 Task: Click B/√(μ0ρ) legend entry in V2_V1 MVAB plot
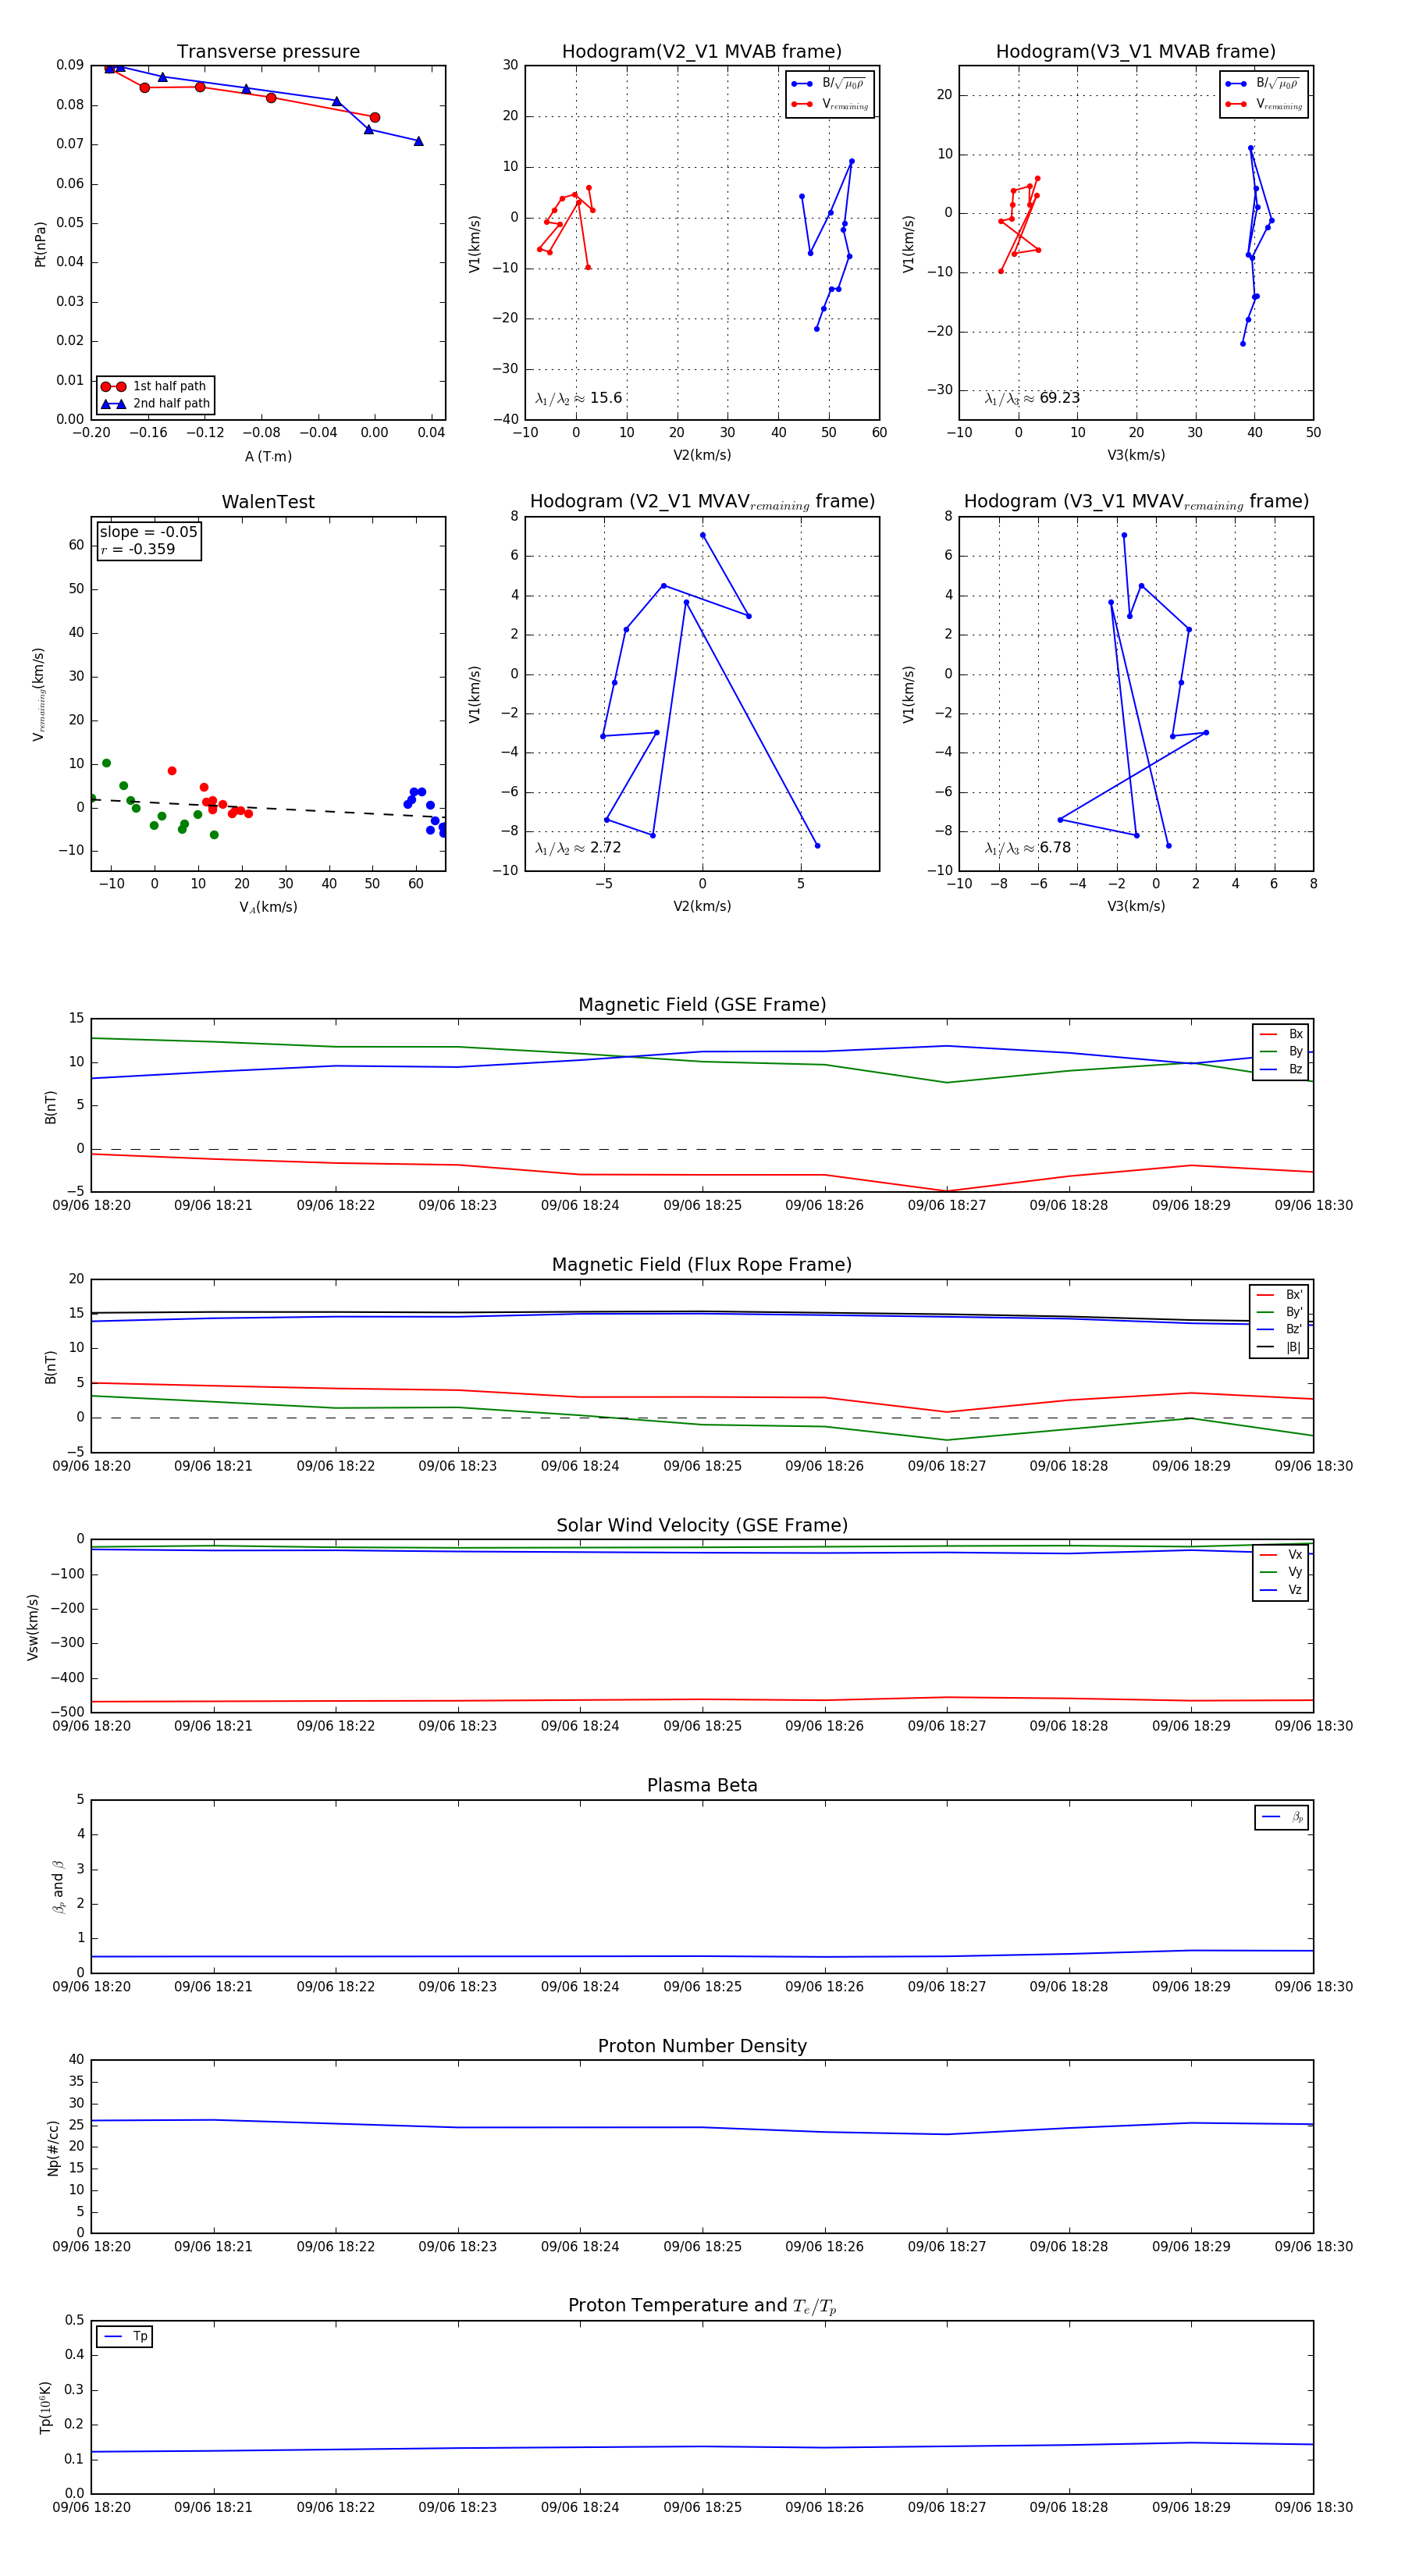(x=829, y=84)
